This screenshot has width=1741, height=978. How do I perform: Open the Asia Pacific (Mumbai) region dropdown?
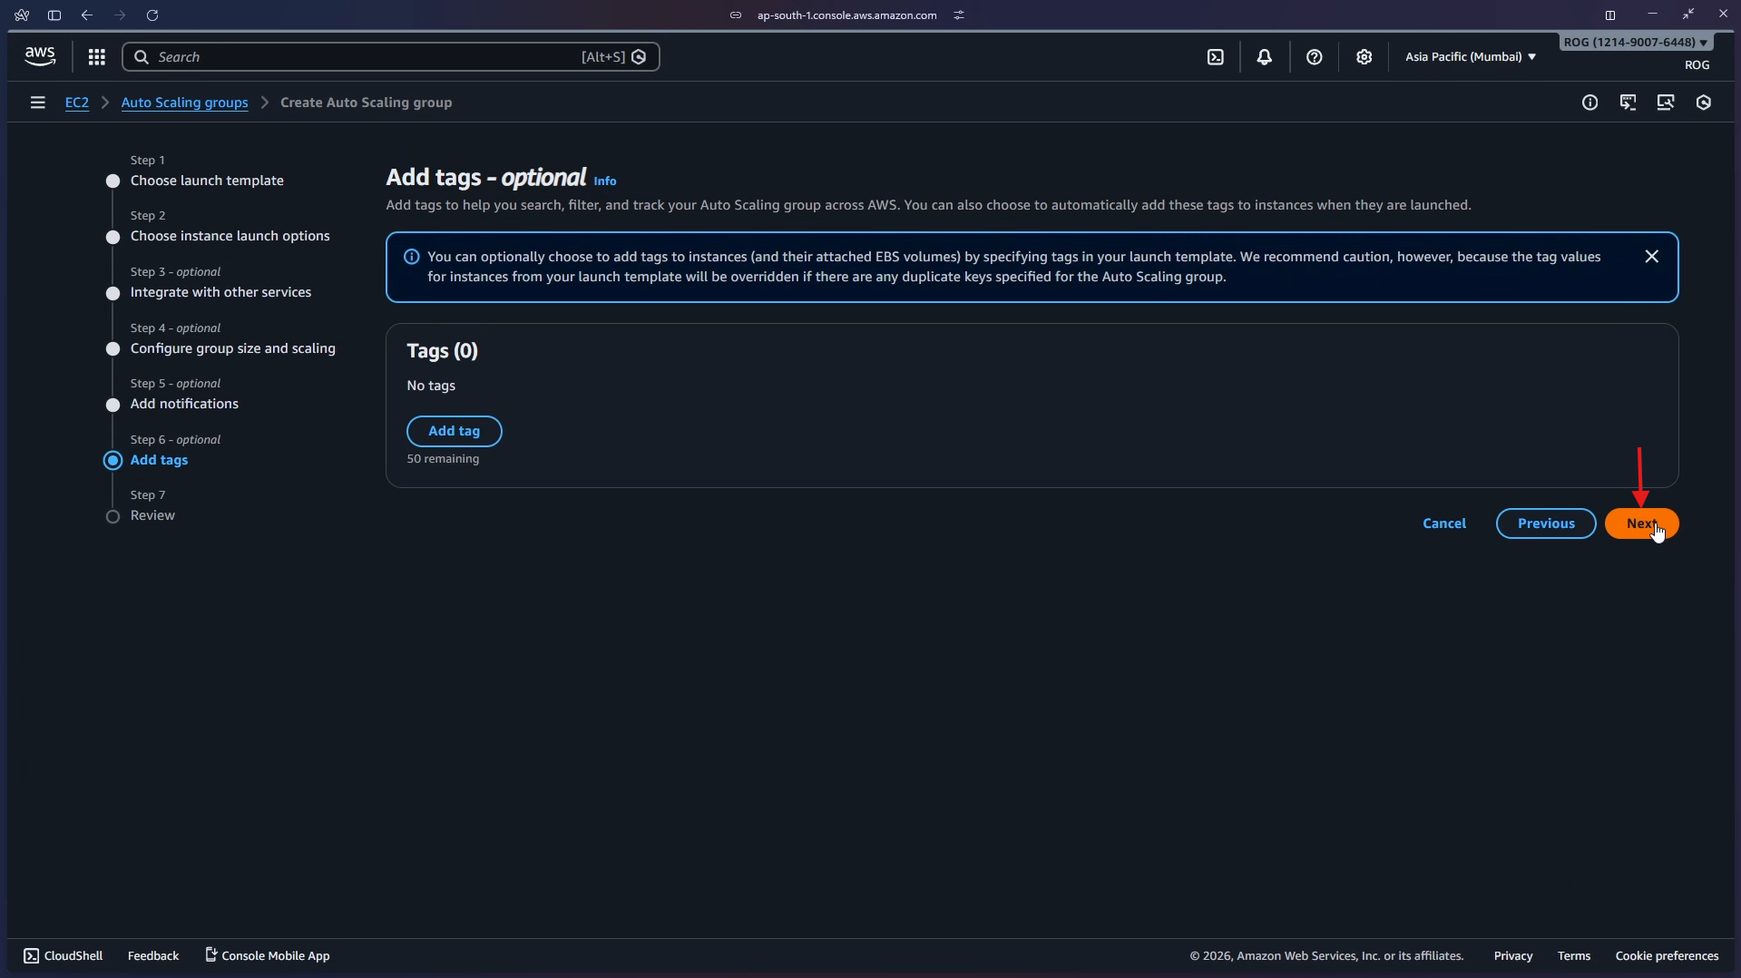click(1469, 56)
